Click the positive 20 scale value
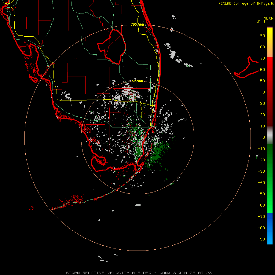Screen dimensions: 275x275 [262, 115]
